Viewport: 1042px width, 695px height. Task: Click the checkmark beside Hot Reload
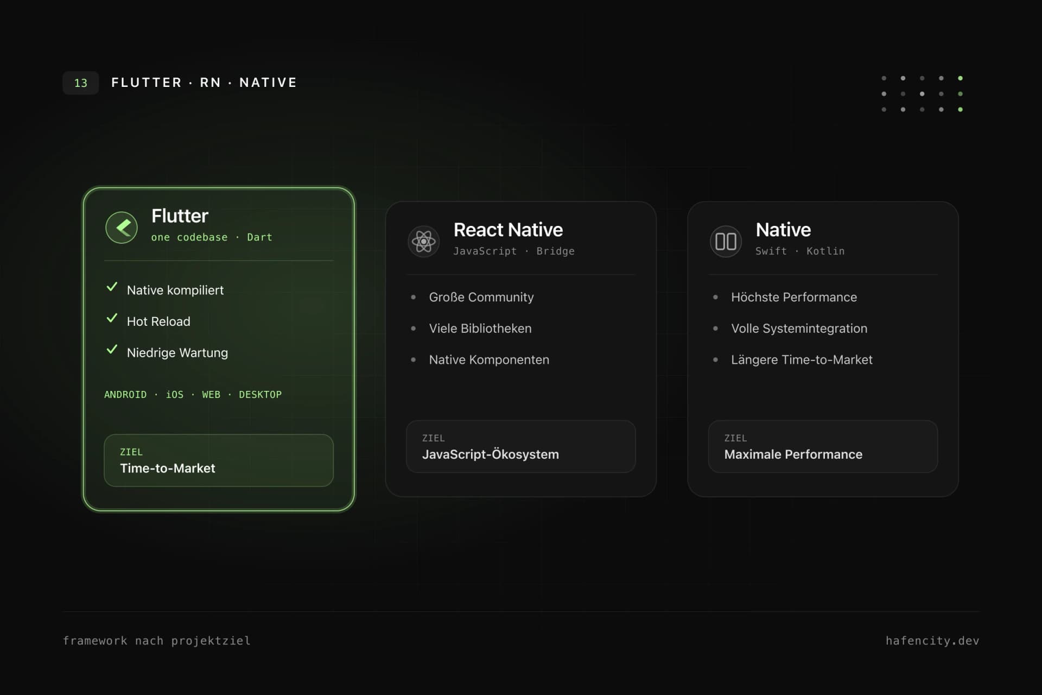tap(112, 318)
